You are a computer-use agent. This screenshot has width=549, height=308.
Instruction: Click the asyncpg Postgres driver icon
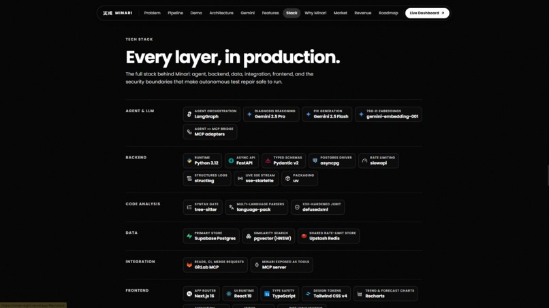click(x=315, y=160)
